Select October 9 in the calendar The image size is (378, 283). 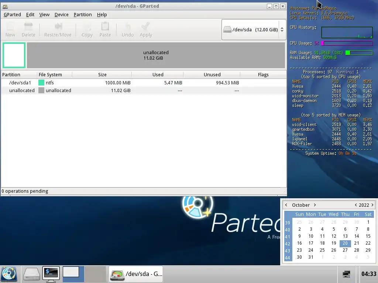click(x=299, y=236)
